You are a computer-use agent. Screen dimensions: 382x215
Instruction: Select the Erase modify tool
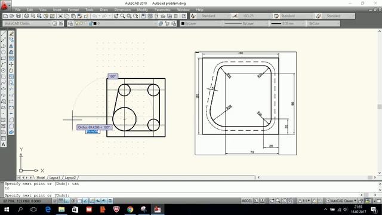click(11, 33)
